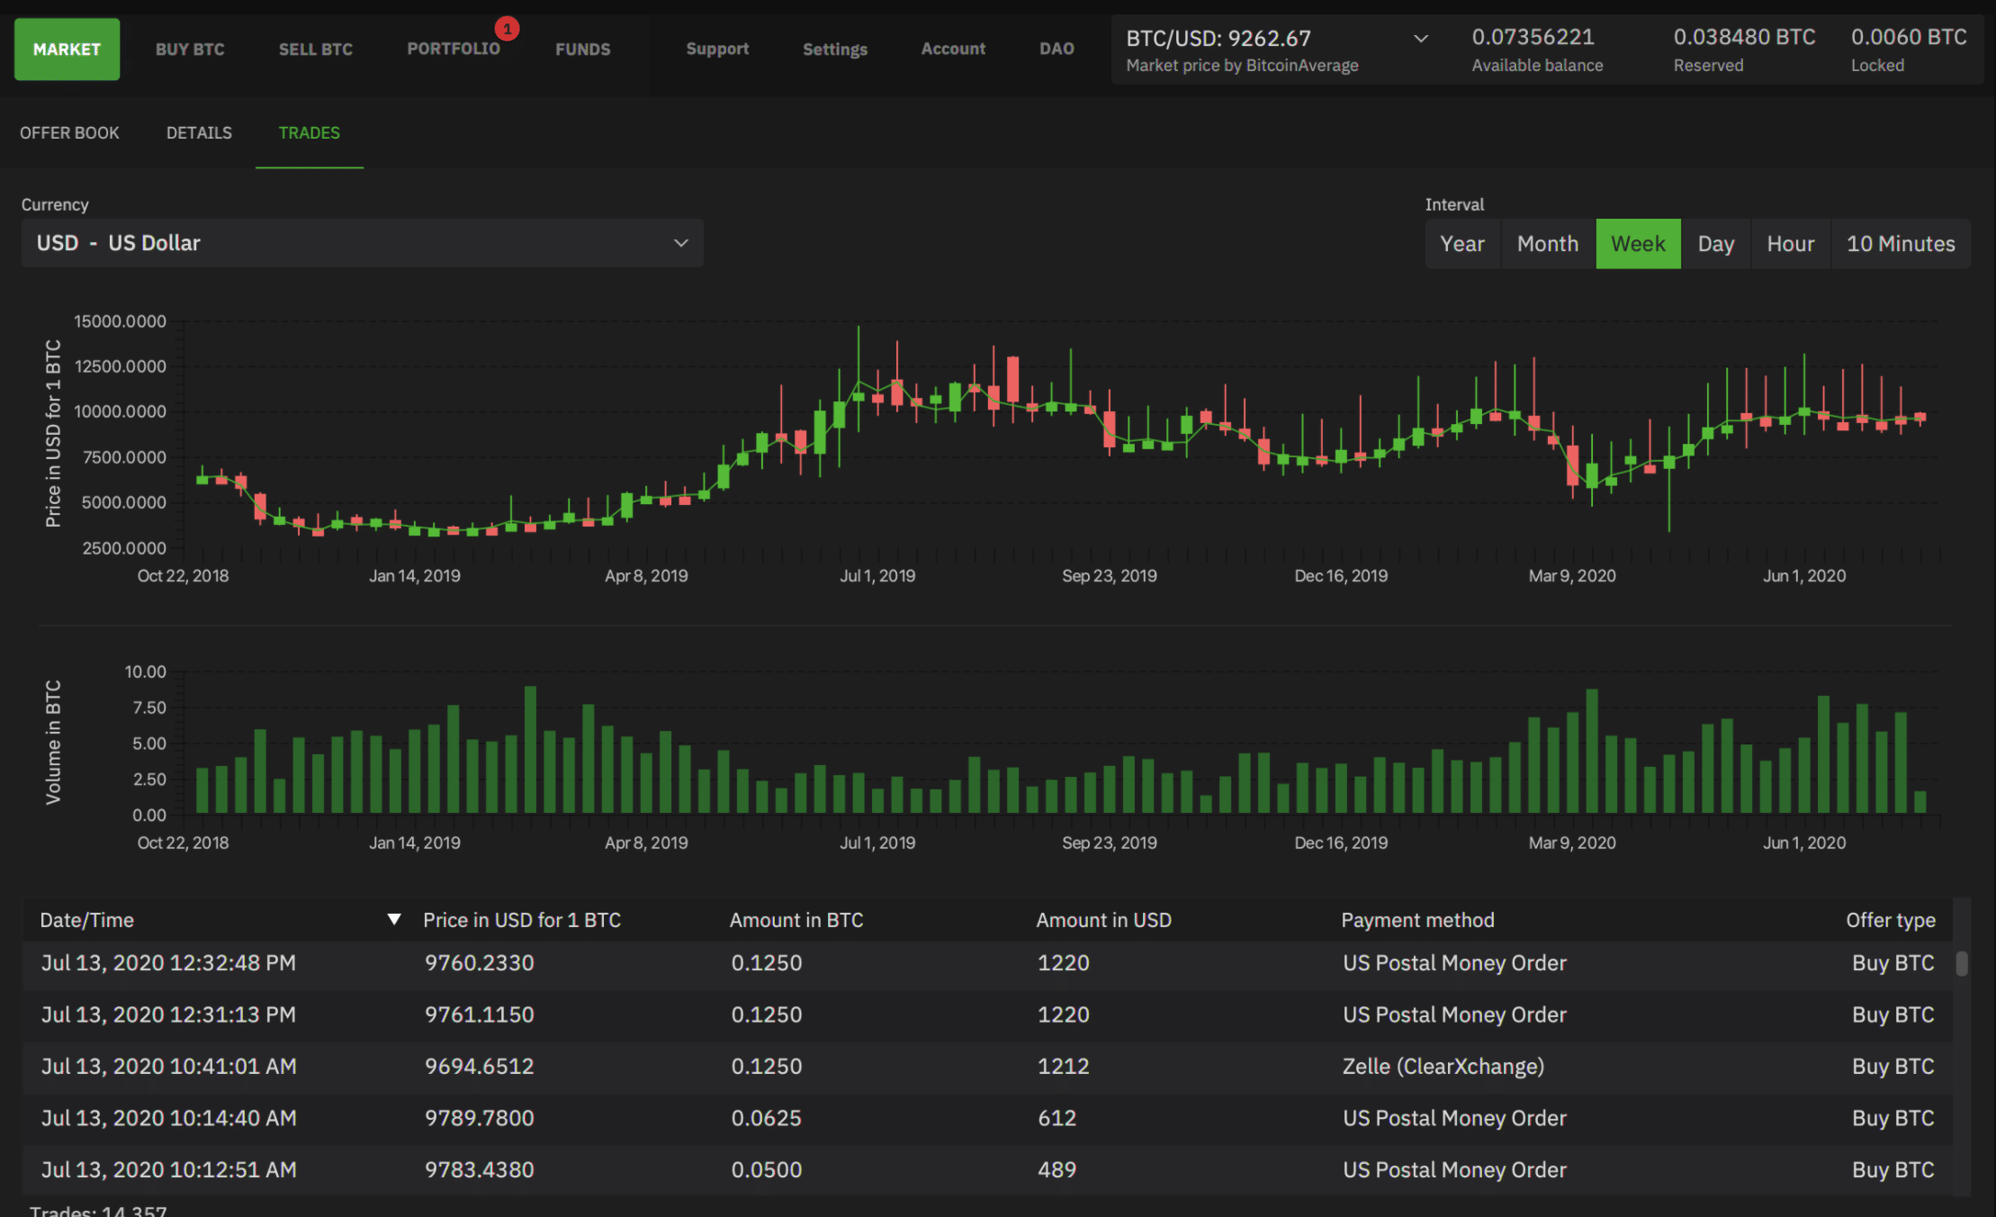Switch interval to Hour
The image size is (1996, 1217).
click(1791, 244)
